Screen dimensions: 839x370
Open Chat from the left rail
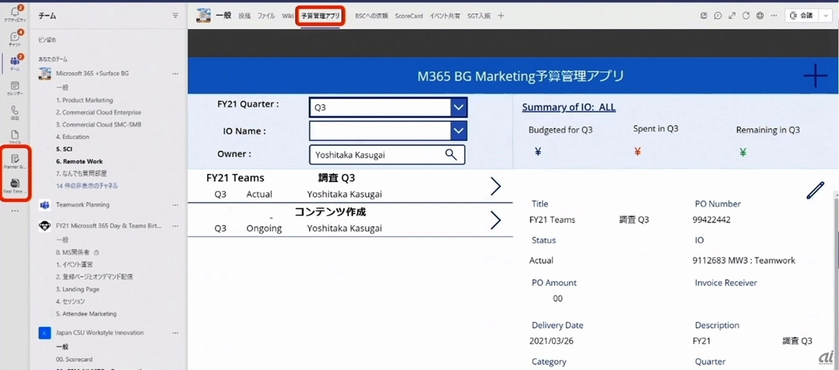coord(15,38)
